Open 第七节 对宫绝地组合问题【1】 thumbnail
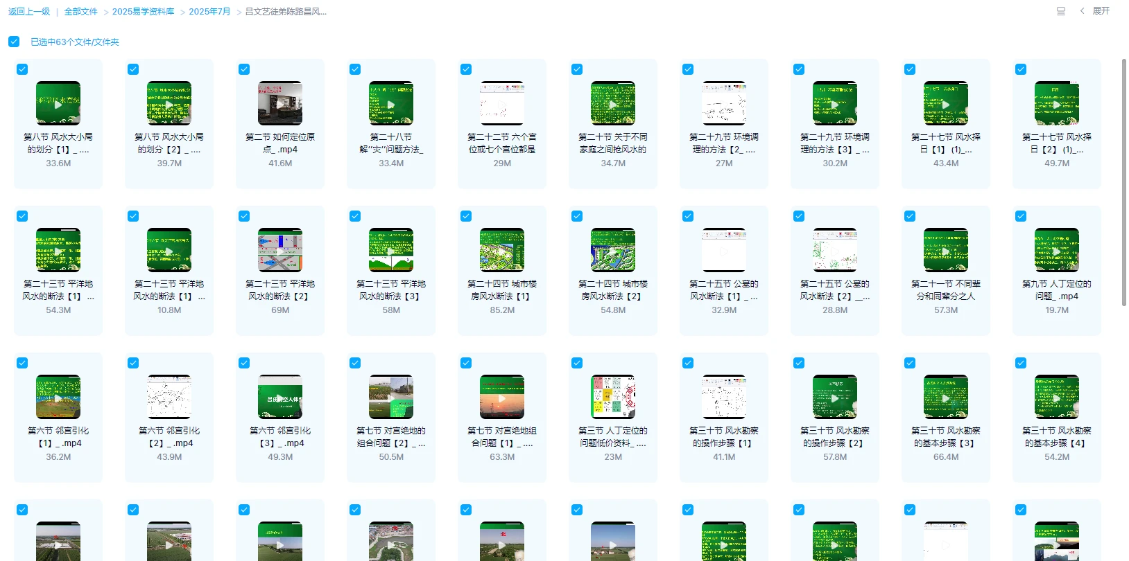 (502, 397)
